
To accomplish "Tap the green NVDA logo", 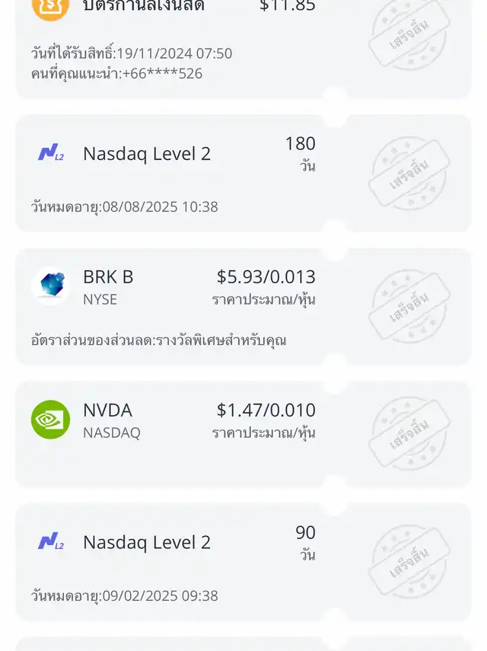I will pyautogui.click(x=50, y=420).
